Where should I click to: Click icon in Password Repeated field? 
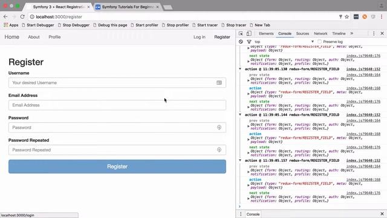219,150
